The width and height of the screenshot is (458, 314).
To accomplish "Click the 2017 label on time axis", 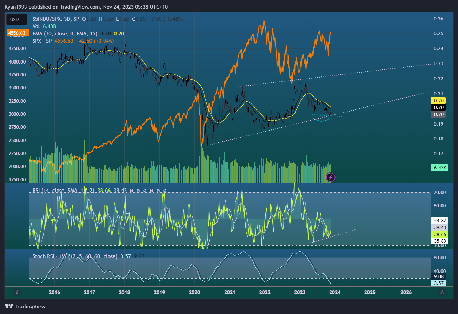I will coord(89,292).
